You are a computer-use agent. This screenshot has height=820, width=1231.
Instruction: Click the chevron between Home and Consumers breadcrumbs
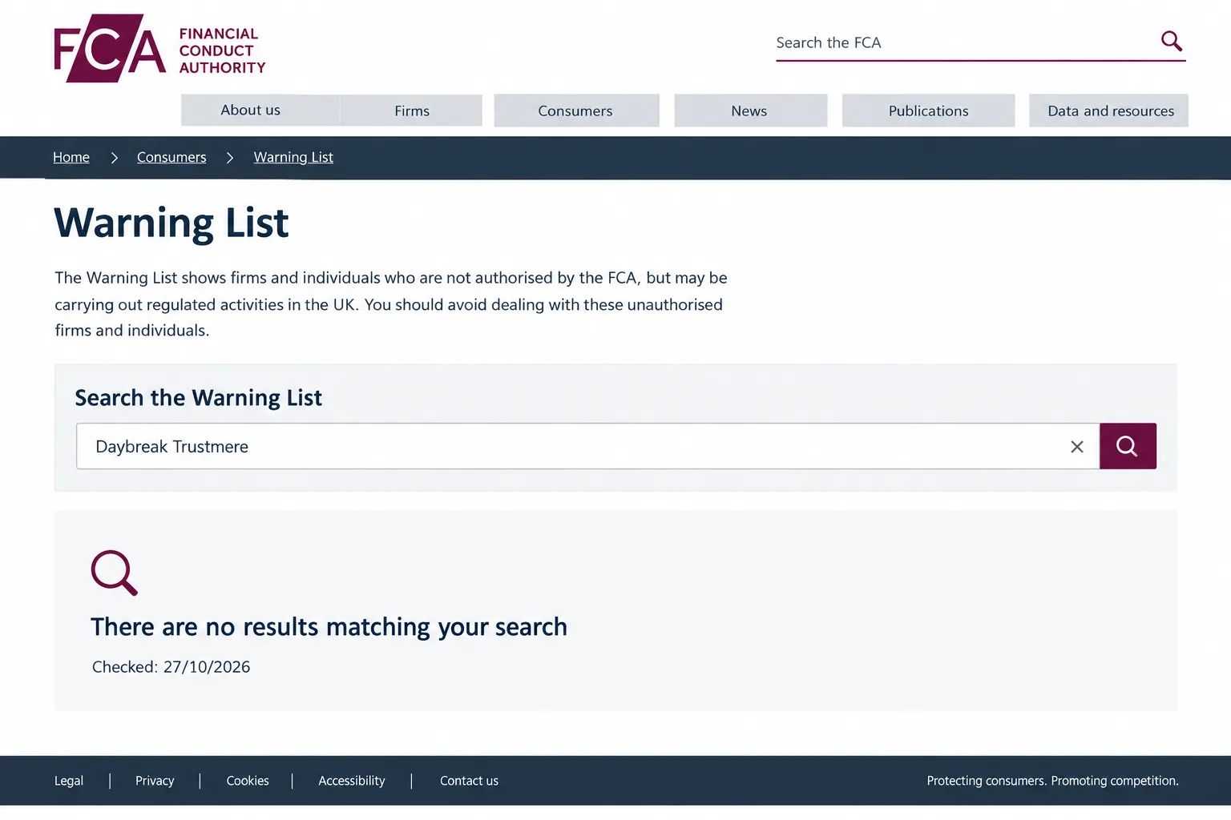114,158
